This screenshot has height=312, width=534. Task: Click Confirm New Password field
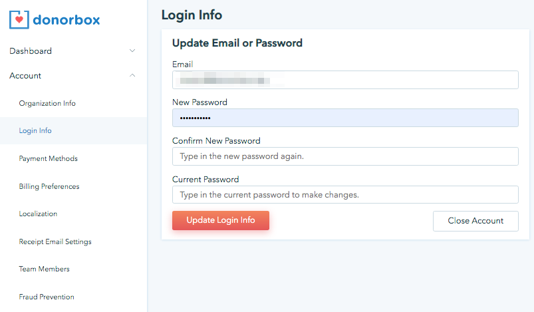[345, 156]
